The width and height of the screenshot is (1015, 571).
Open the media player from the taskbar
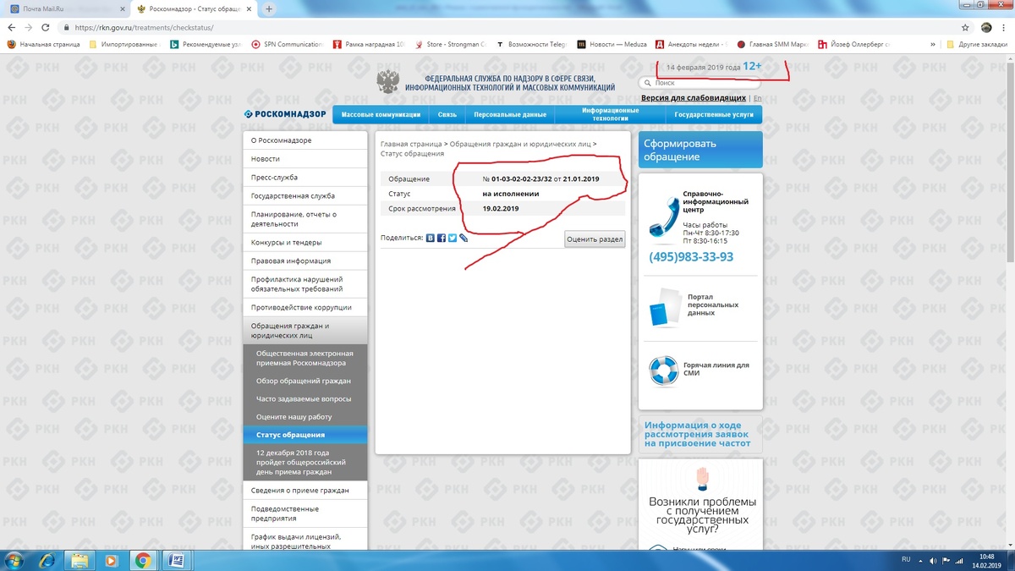(x=110, y=560)
